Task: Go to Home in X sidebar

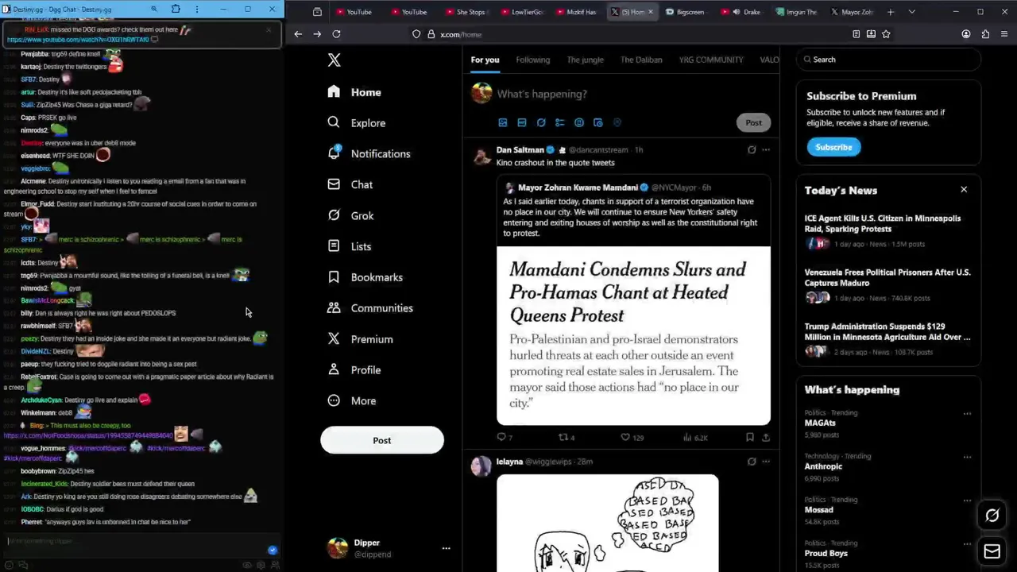Action: coord(354,92)
